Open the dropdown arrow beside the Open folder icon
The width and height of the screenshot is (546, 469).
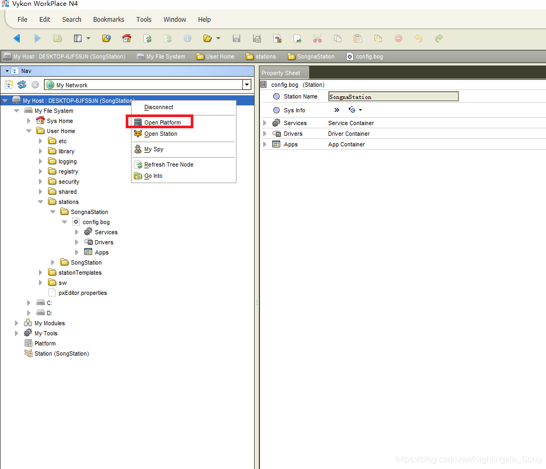[x=218, y=38]
